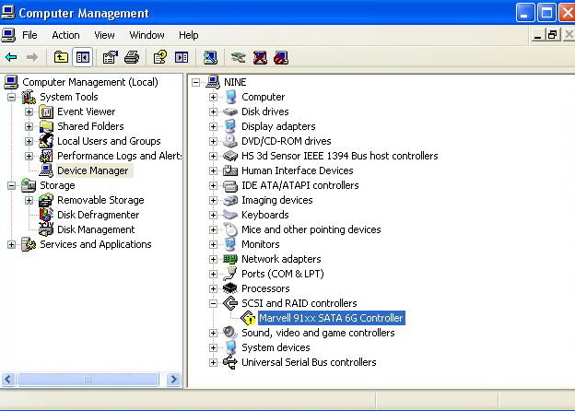Click the DVD/CD-ROM drives disc icon
575x411 pixels.
pyautogui.click(x=230, y=141)
